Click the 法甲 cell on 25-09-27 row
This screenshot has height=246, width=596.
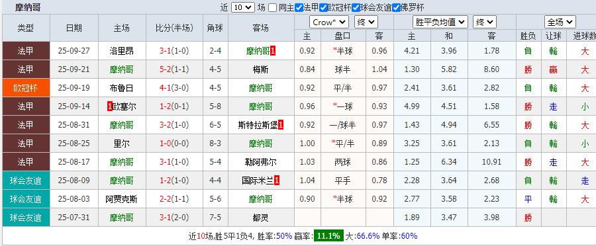pyautogui.click(x=26, y=51)
